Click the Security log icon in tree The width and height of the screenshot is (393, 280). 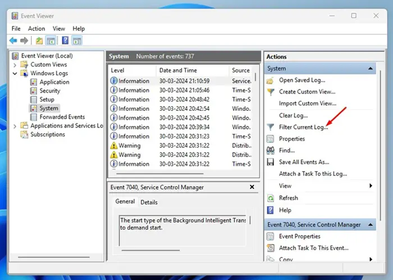pos(33,91)
